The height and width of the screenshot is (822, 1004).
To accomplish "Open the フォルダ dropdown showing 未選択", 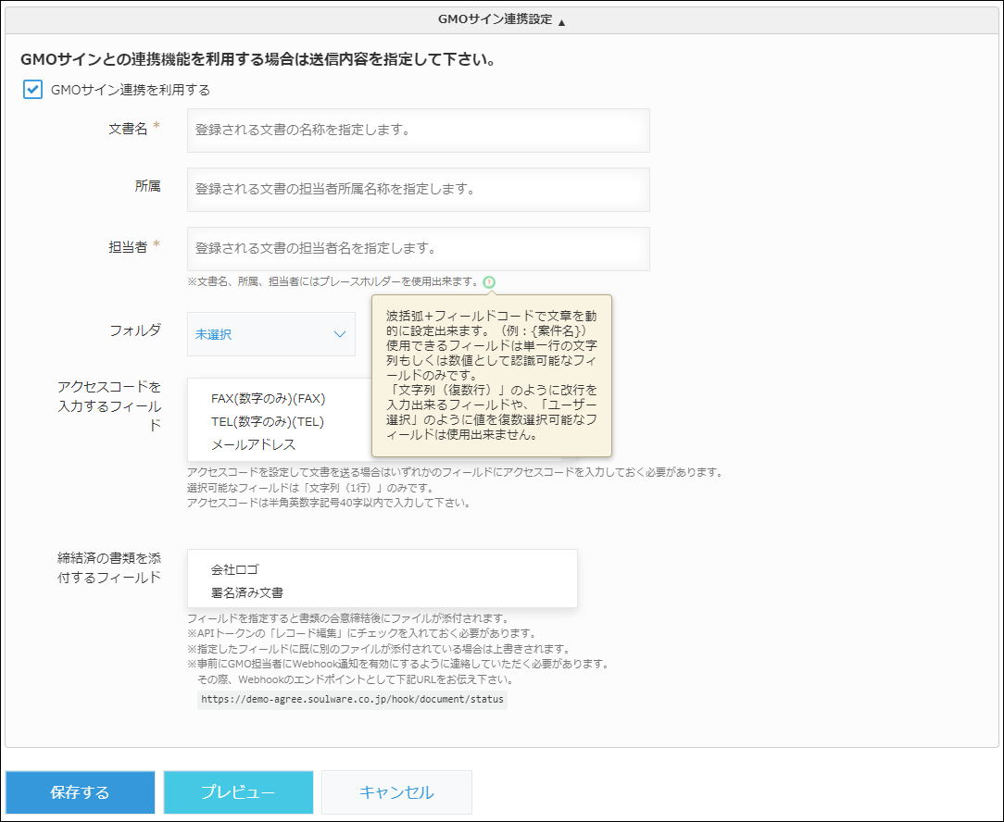I will click(270, 334).
